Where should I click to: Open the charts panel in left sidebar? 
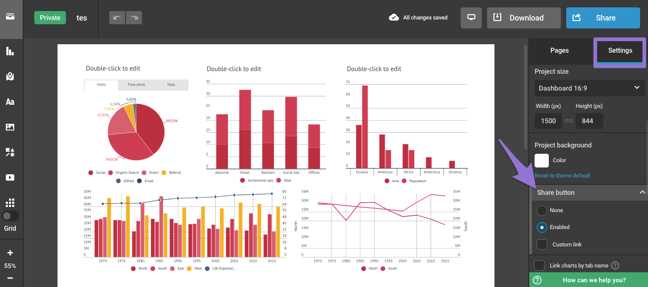tap(10, 51)
